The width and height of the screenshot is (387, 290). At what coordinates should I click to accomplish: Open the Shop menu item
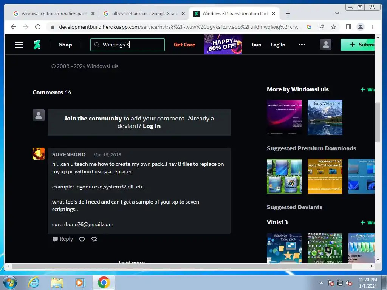click(65, 45)
